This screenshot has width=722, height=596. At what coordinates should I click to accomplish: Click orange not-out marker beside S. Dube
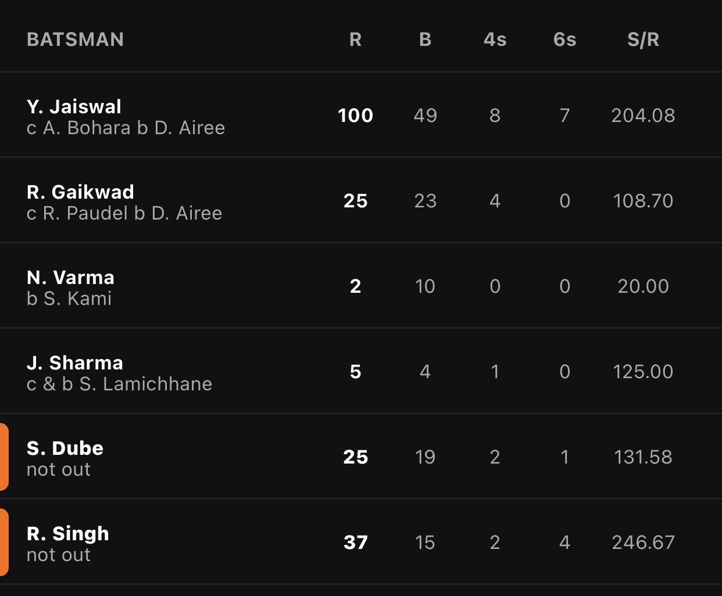coord(4,457)
